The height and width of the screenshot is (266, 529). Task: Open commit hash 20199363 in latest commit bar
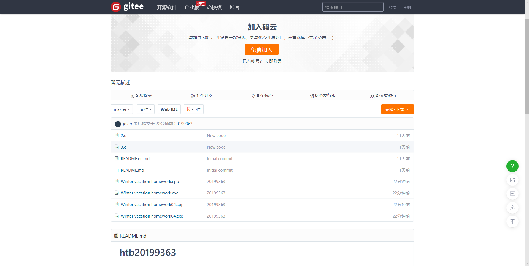[183, 124]
